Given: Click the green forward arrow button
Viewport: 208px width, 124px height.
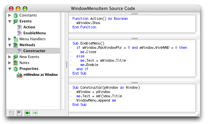Looking at the screenshot, I should [x=35, y=113].
